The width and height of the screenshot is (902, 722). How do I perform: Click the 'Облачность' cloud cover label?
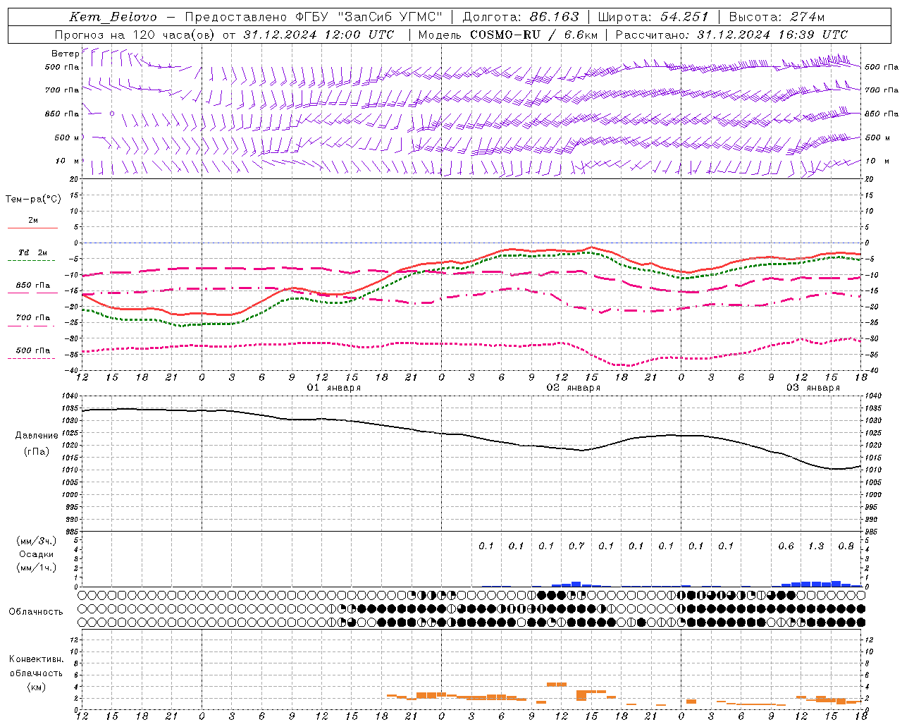click(x=36, y=612)
